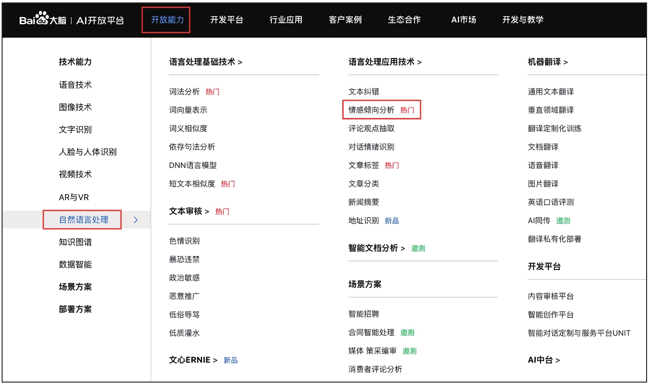Open the 图片翻译 link

coord(543,184)
